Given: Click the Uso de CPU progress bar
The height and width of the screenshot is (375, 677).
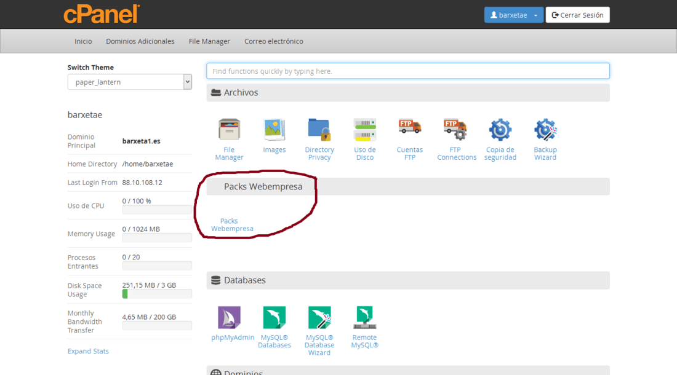Looking at the screenshot, I should [157, 210].
